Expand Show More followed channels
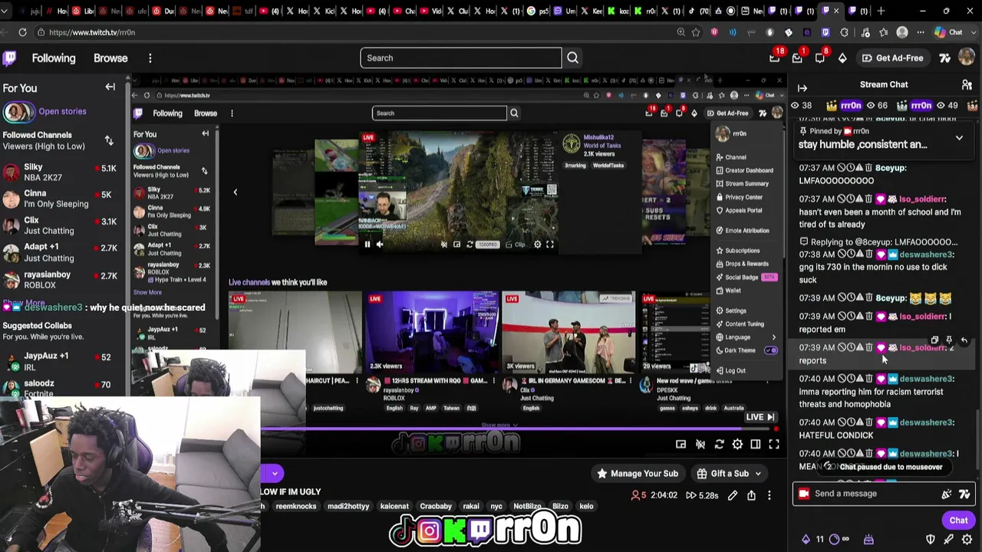 [24, 303]
